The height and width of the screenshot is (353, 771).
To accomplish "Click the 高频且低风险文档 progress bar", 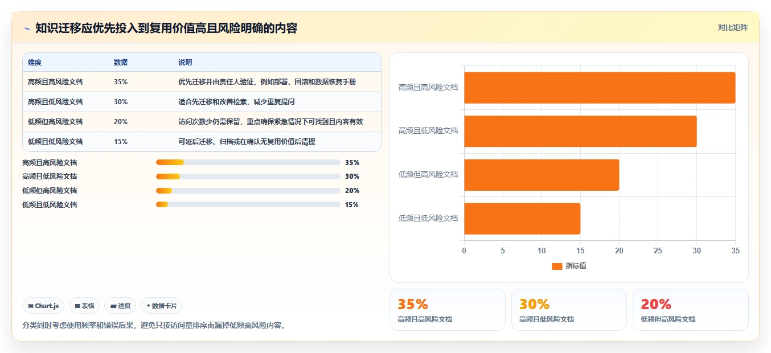I will 248,176.
